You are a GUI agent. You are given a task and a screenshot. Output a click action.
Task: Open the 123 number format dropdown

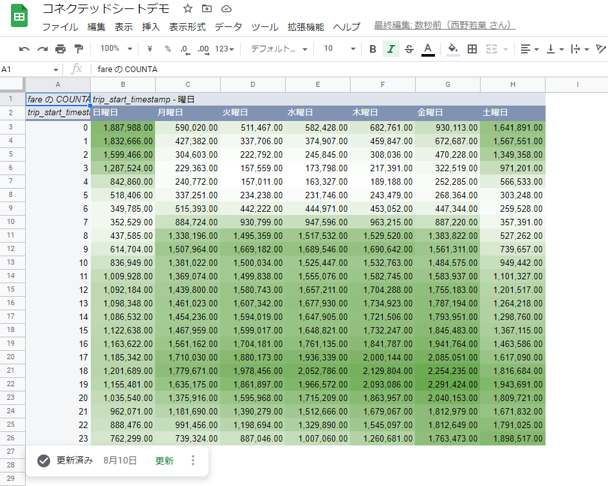225,49
